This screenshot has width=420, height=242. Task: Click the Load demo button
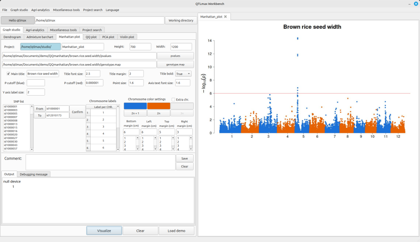click(x=177, y=231)
